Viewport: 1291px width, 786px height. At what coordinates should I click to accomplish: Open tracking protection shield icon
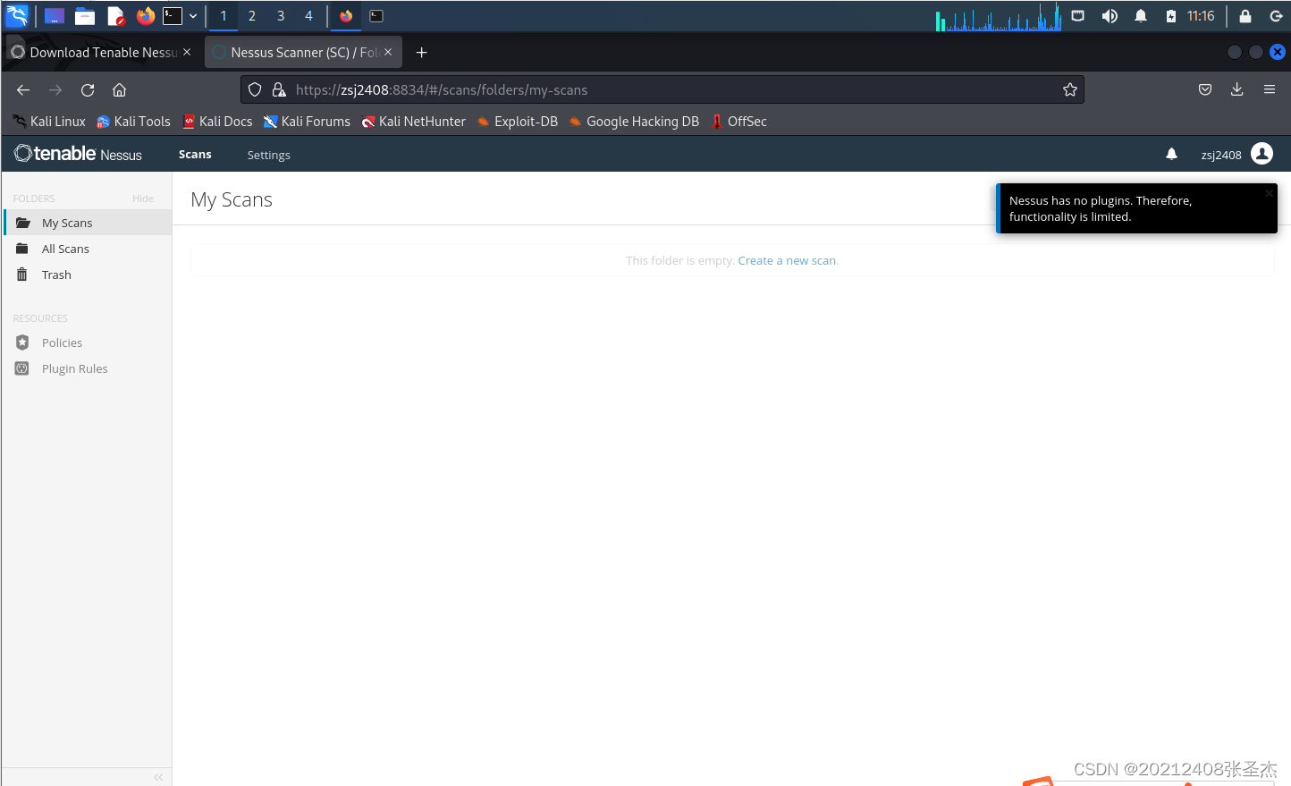point(255,89)
